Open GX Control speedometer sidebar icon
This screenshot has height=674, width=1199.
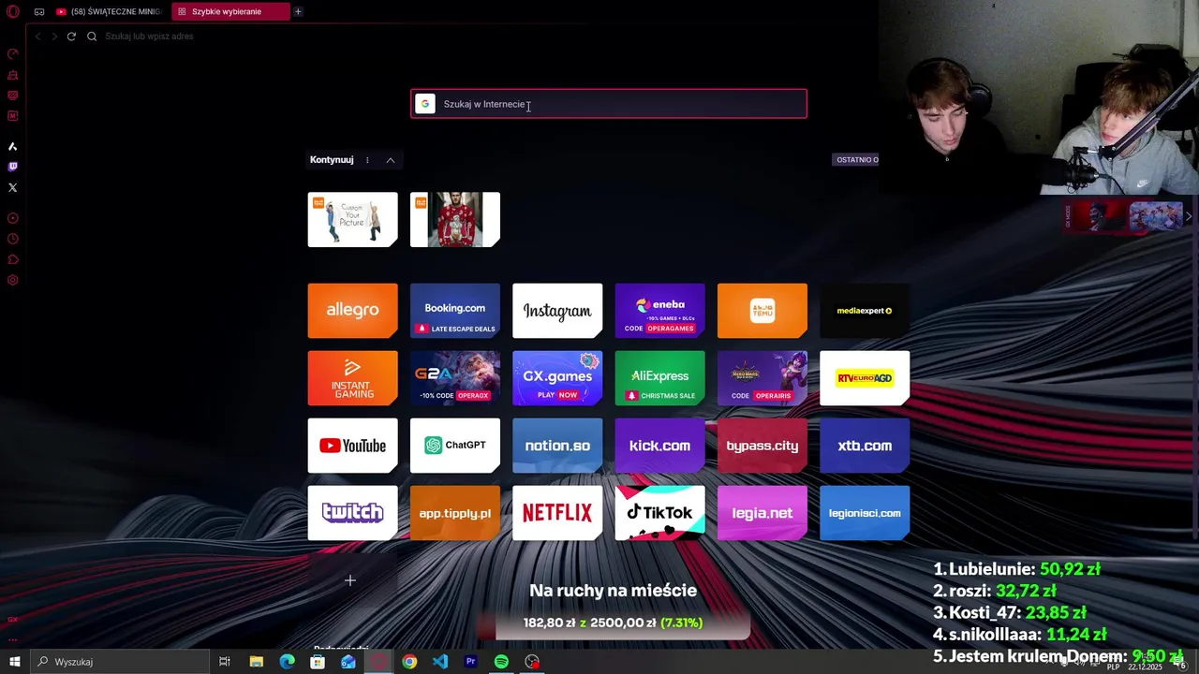coord(13,53)
